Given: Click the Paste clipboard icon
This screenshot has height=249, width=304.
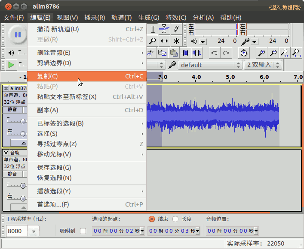Looking at the screenshot, I should [174, 53].
